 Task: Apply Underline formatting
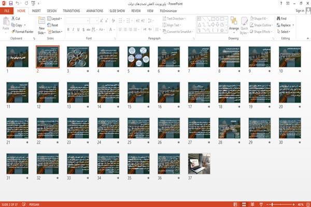pyautogui.click(x=78, y=30)
